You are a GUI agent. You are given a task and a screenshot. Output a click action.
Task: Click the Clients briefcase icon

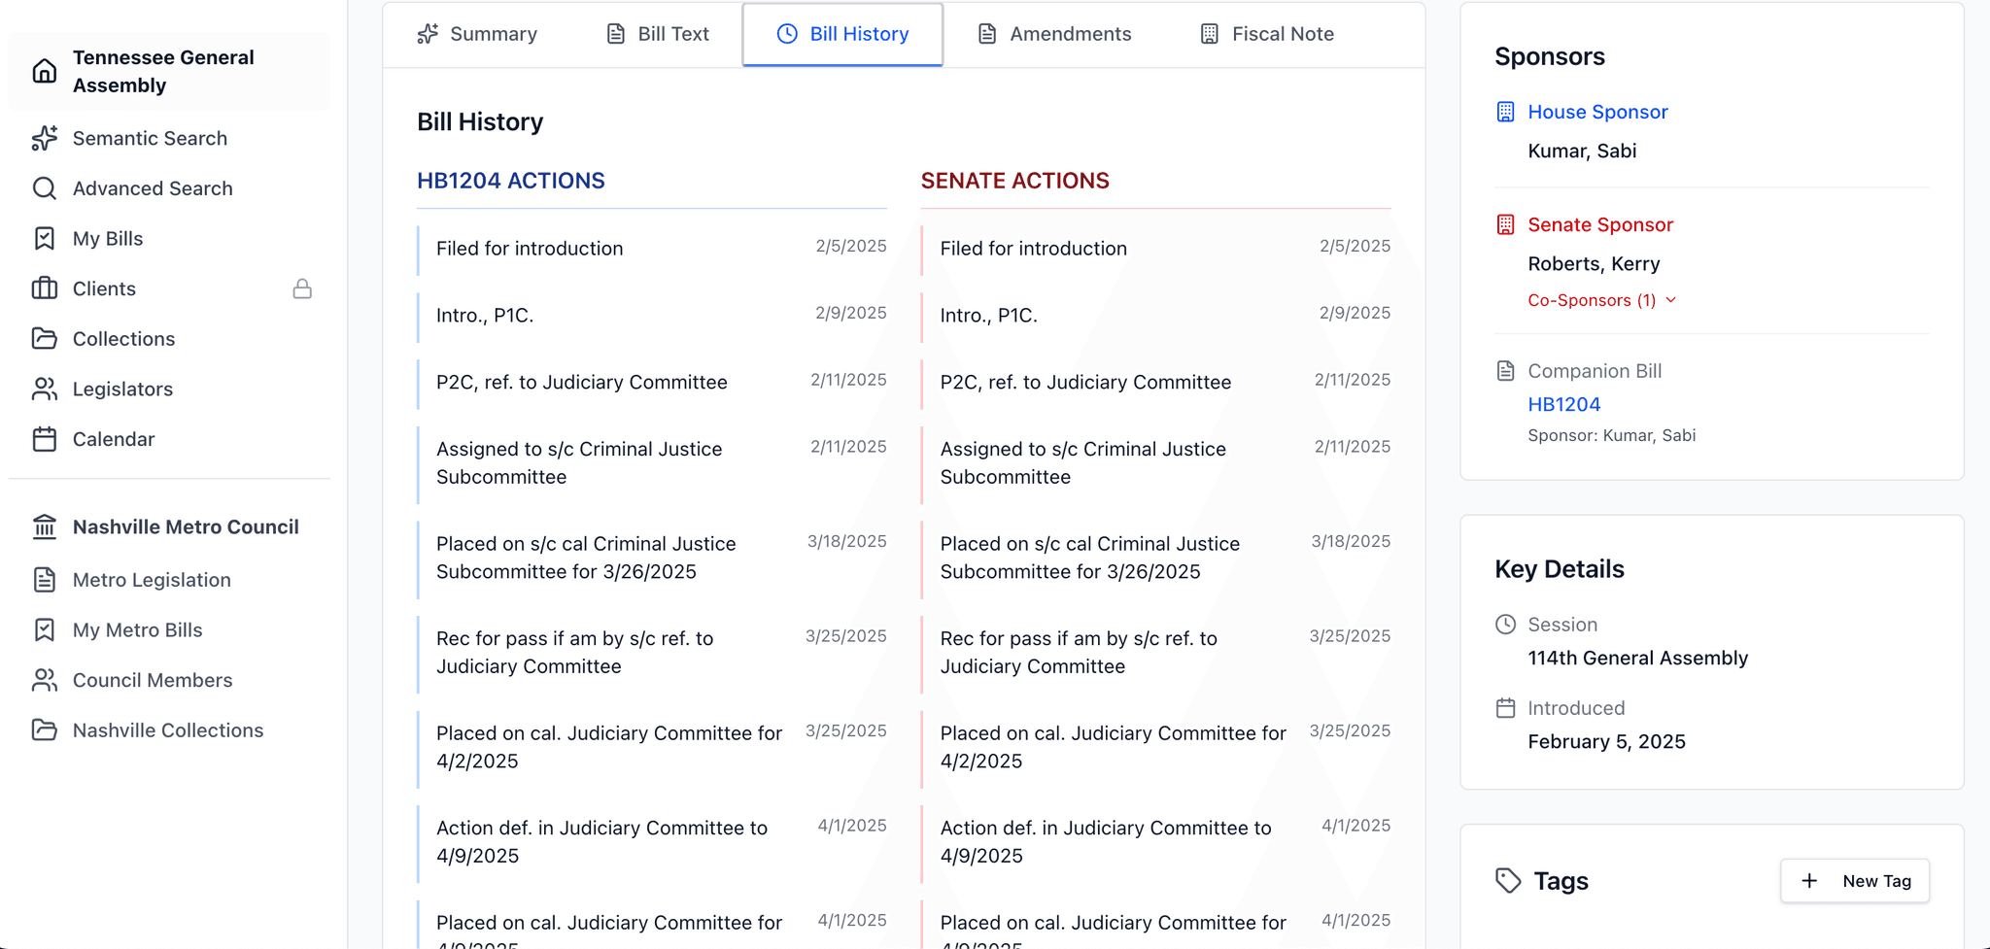point(45,288)
